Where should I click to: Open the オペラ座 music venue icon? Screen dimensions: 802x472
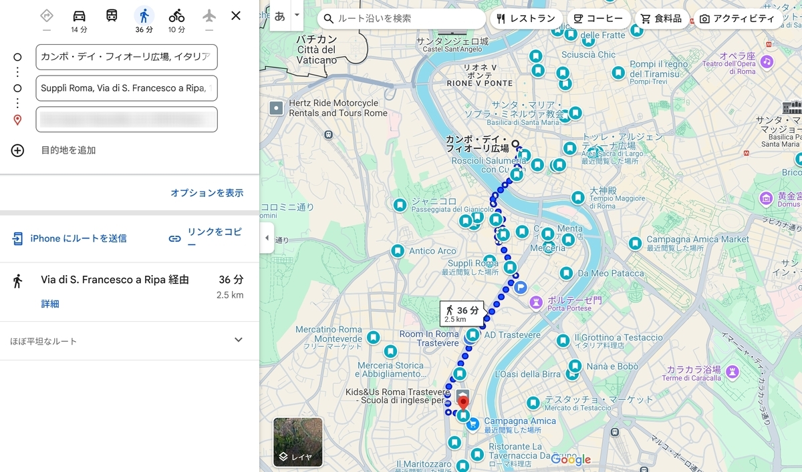(767, 61)
